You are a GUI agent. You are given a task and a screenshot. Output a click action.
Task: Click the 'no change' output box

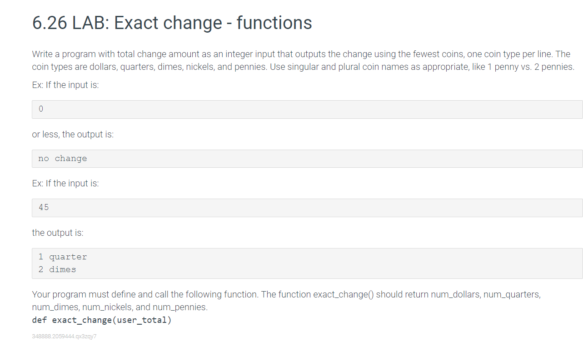(x=307, y=159)
